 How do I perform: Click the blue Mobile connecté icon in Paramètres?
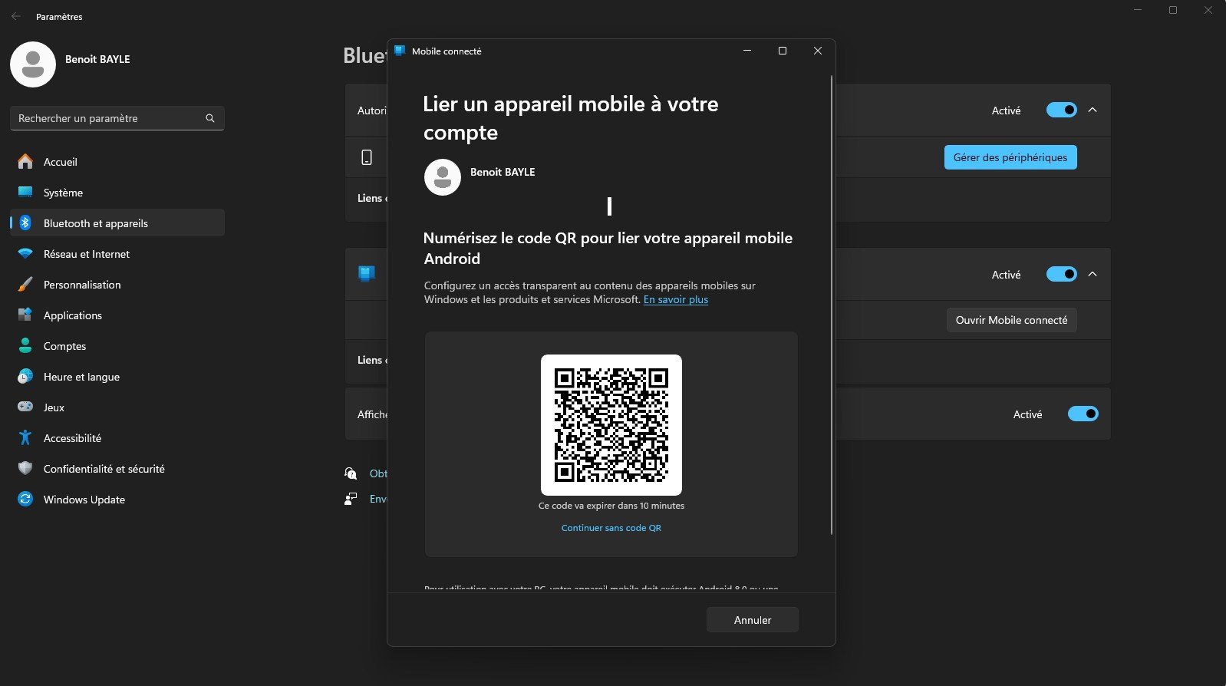[x=367, y=274]
